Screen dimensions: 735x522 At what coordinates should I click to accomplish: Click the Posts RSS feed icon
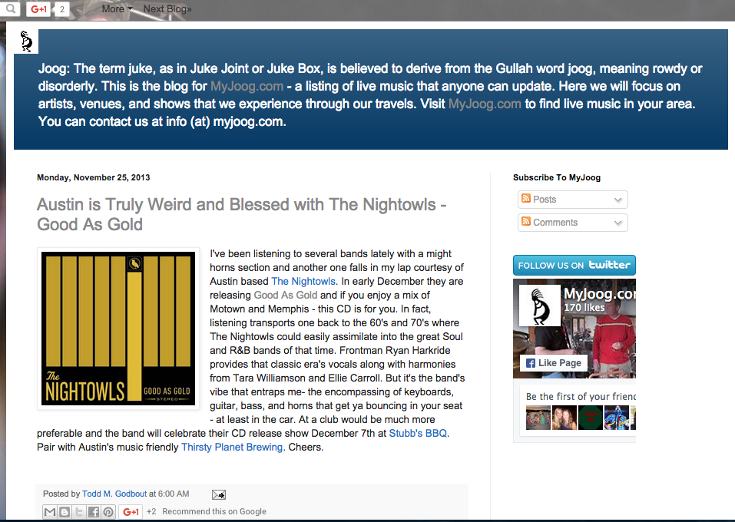[x=526, y=199]
